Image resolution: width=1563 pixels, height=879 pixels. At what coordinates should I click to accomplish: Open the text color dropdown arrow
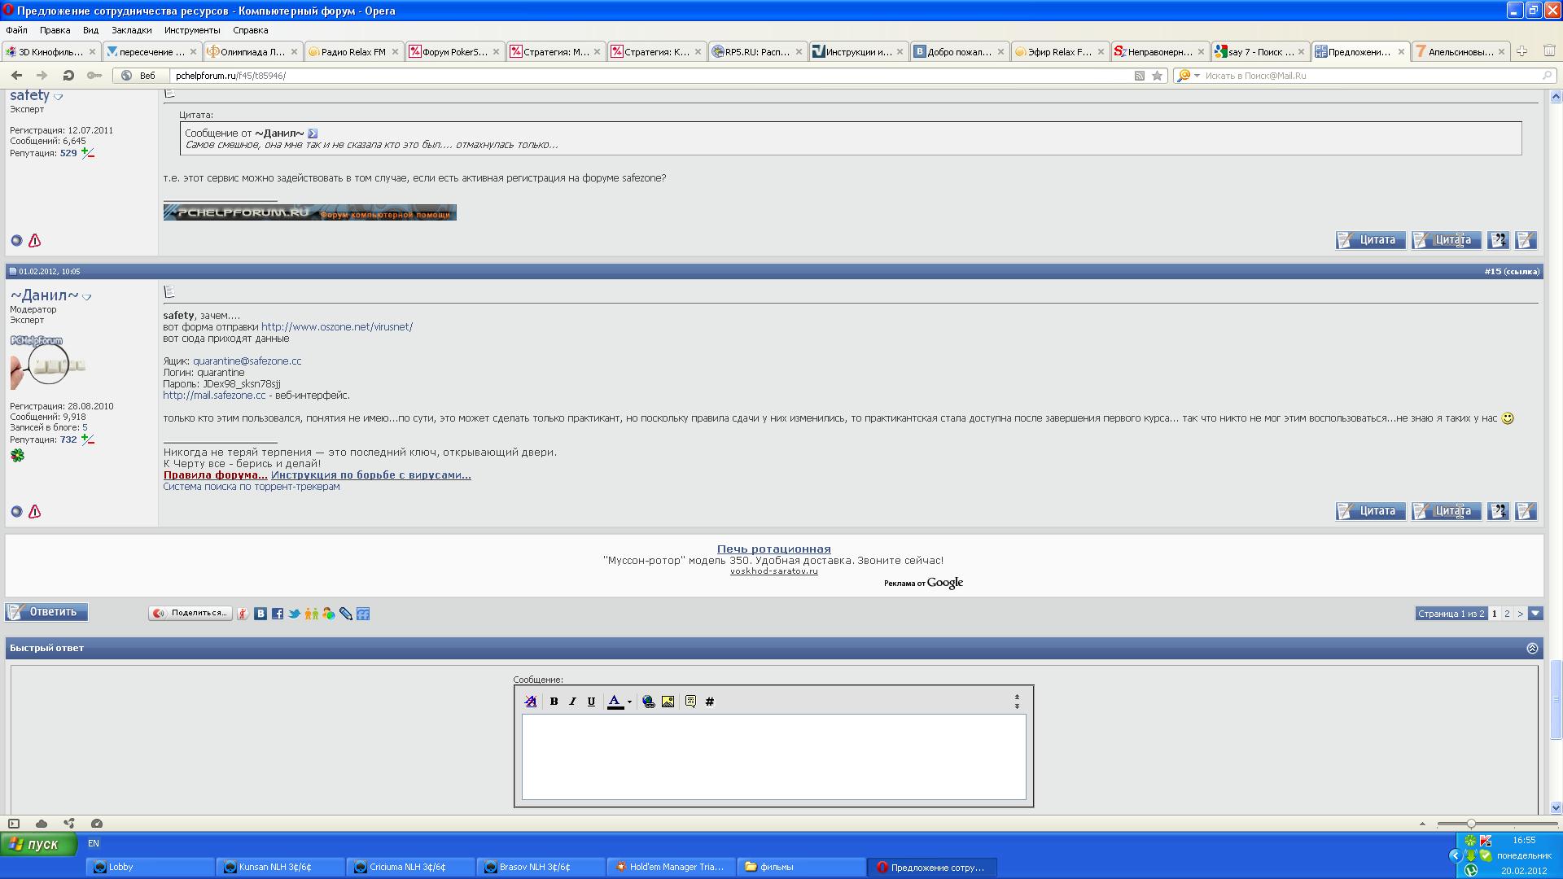629,702
